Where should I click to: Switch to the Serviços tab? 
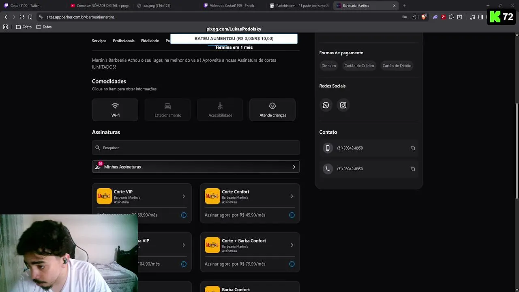[x=99, y=41]
